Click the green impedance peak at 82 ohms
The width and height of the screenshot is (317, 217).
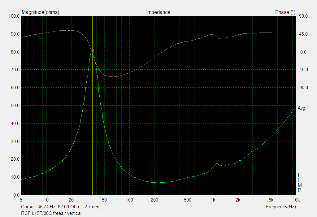tap(93, 49)
